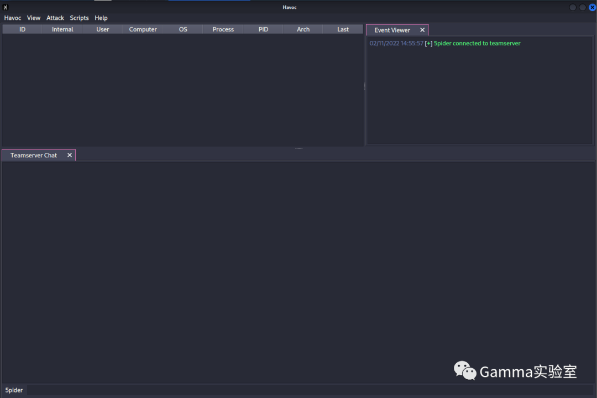Click the vertical splitter handle beside Event Viewer

[365, 86]
